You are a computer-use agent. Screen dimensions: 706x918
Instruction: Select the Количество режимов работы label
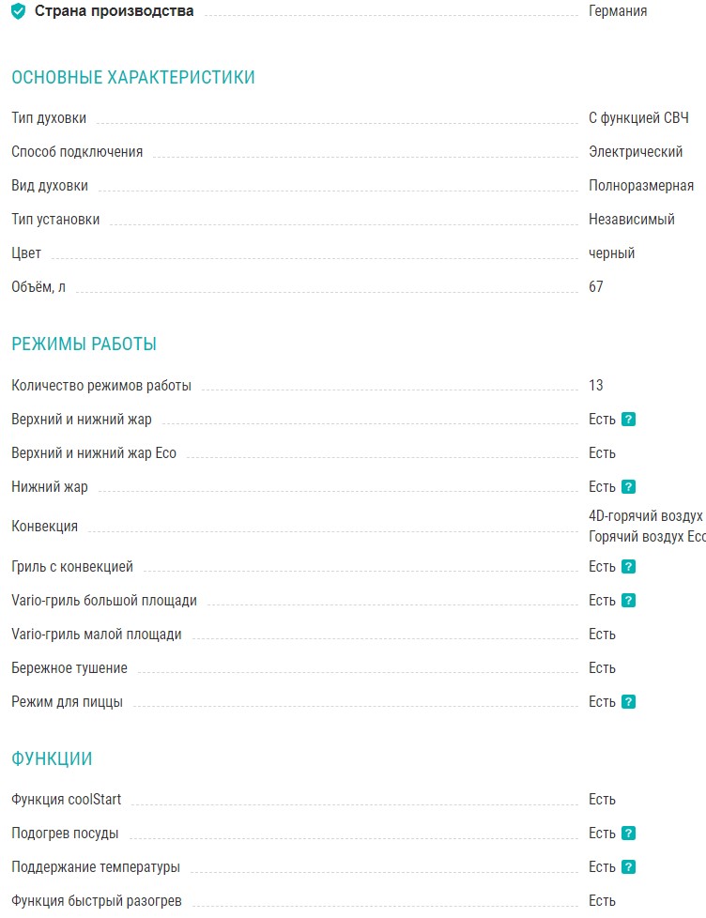101,386
